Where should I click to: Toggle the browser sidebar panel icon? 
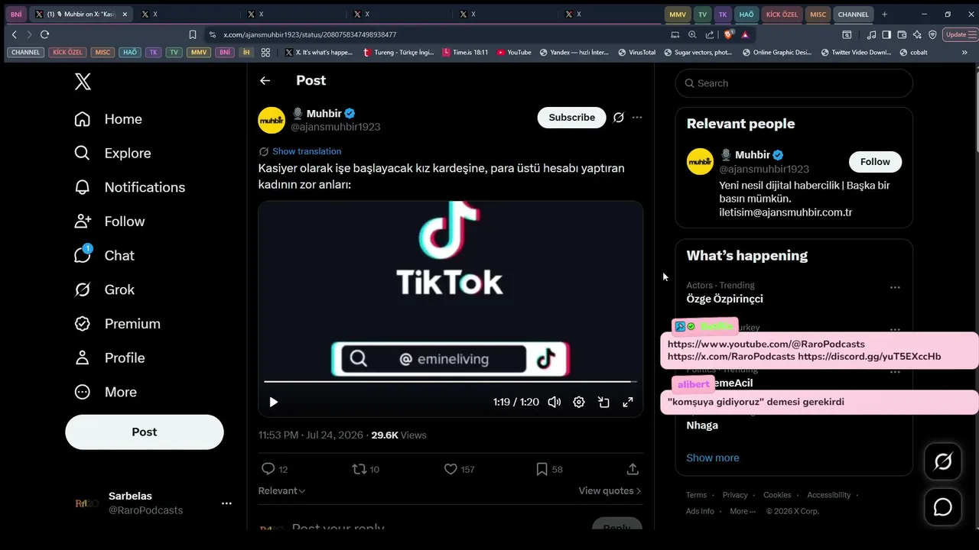886,34
